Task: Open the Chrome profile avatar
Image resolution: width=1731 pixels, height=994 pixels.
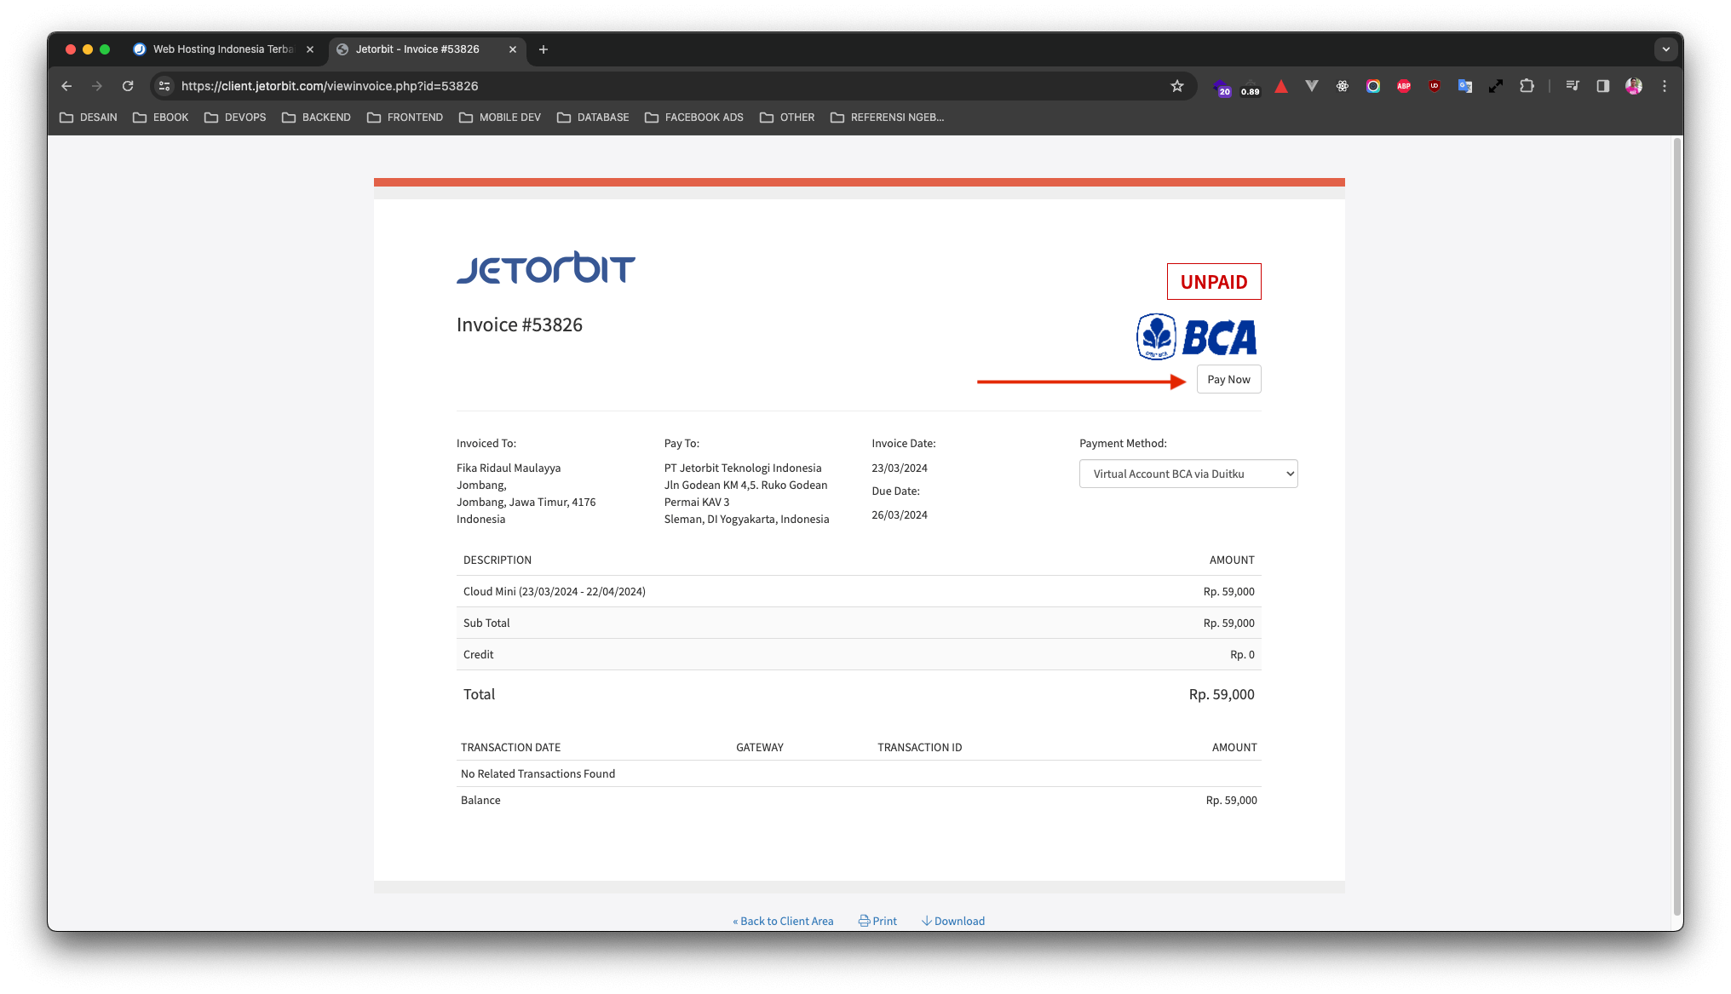Action: point(1634,86)
